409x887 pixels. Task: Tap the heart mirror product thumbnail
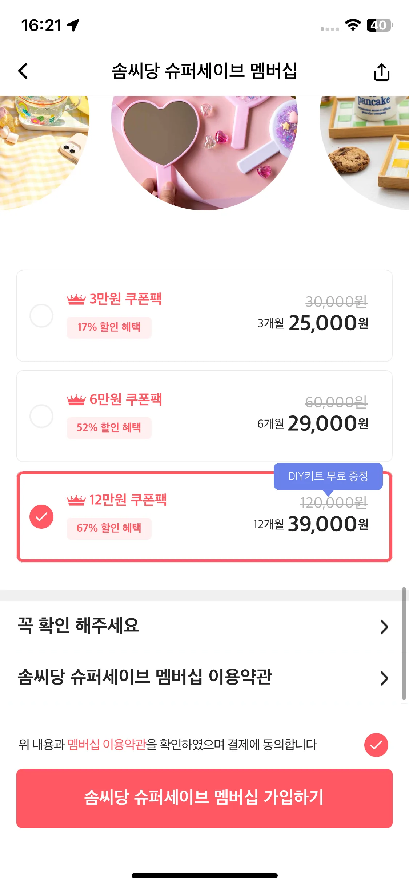click(204, 153)
